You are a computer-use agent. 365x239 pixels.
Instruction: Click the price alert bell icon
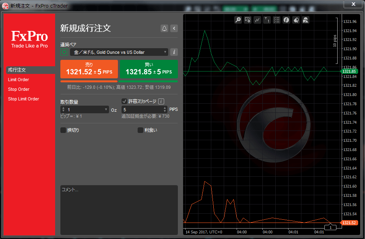(164, 29)
